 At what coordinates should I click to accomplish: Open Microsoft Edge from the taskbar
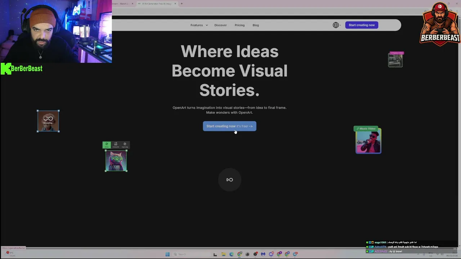(x=231, y=254)
